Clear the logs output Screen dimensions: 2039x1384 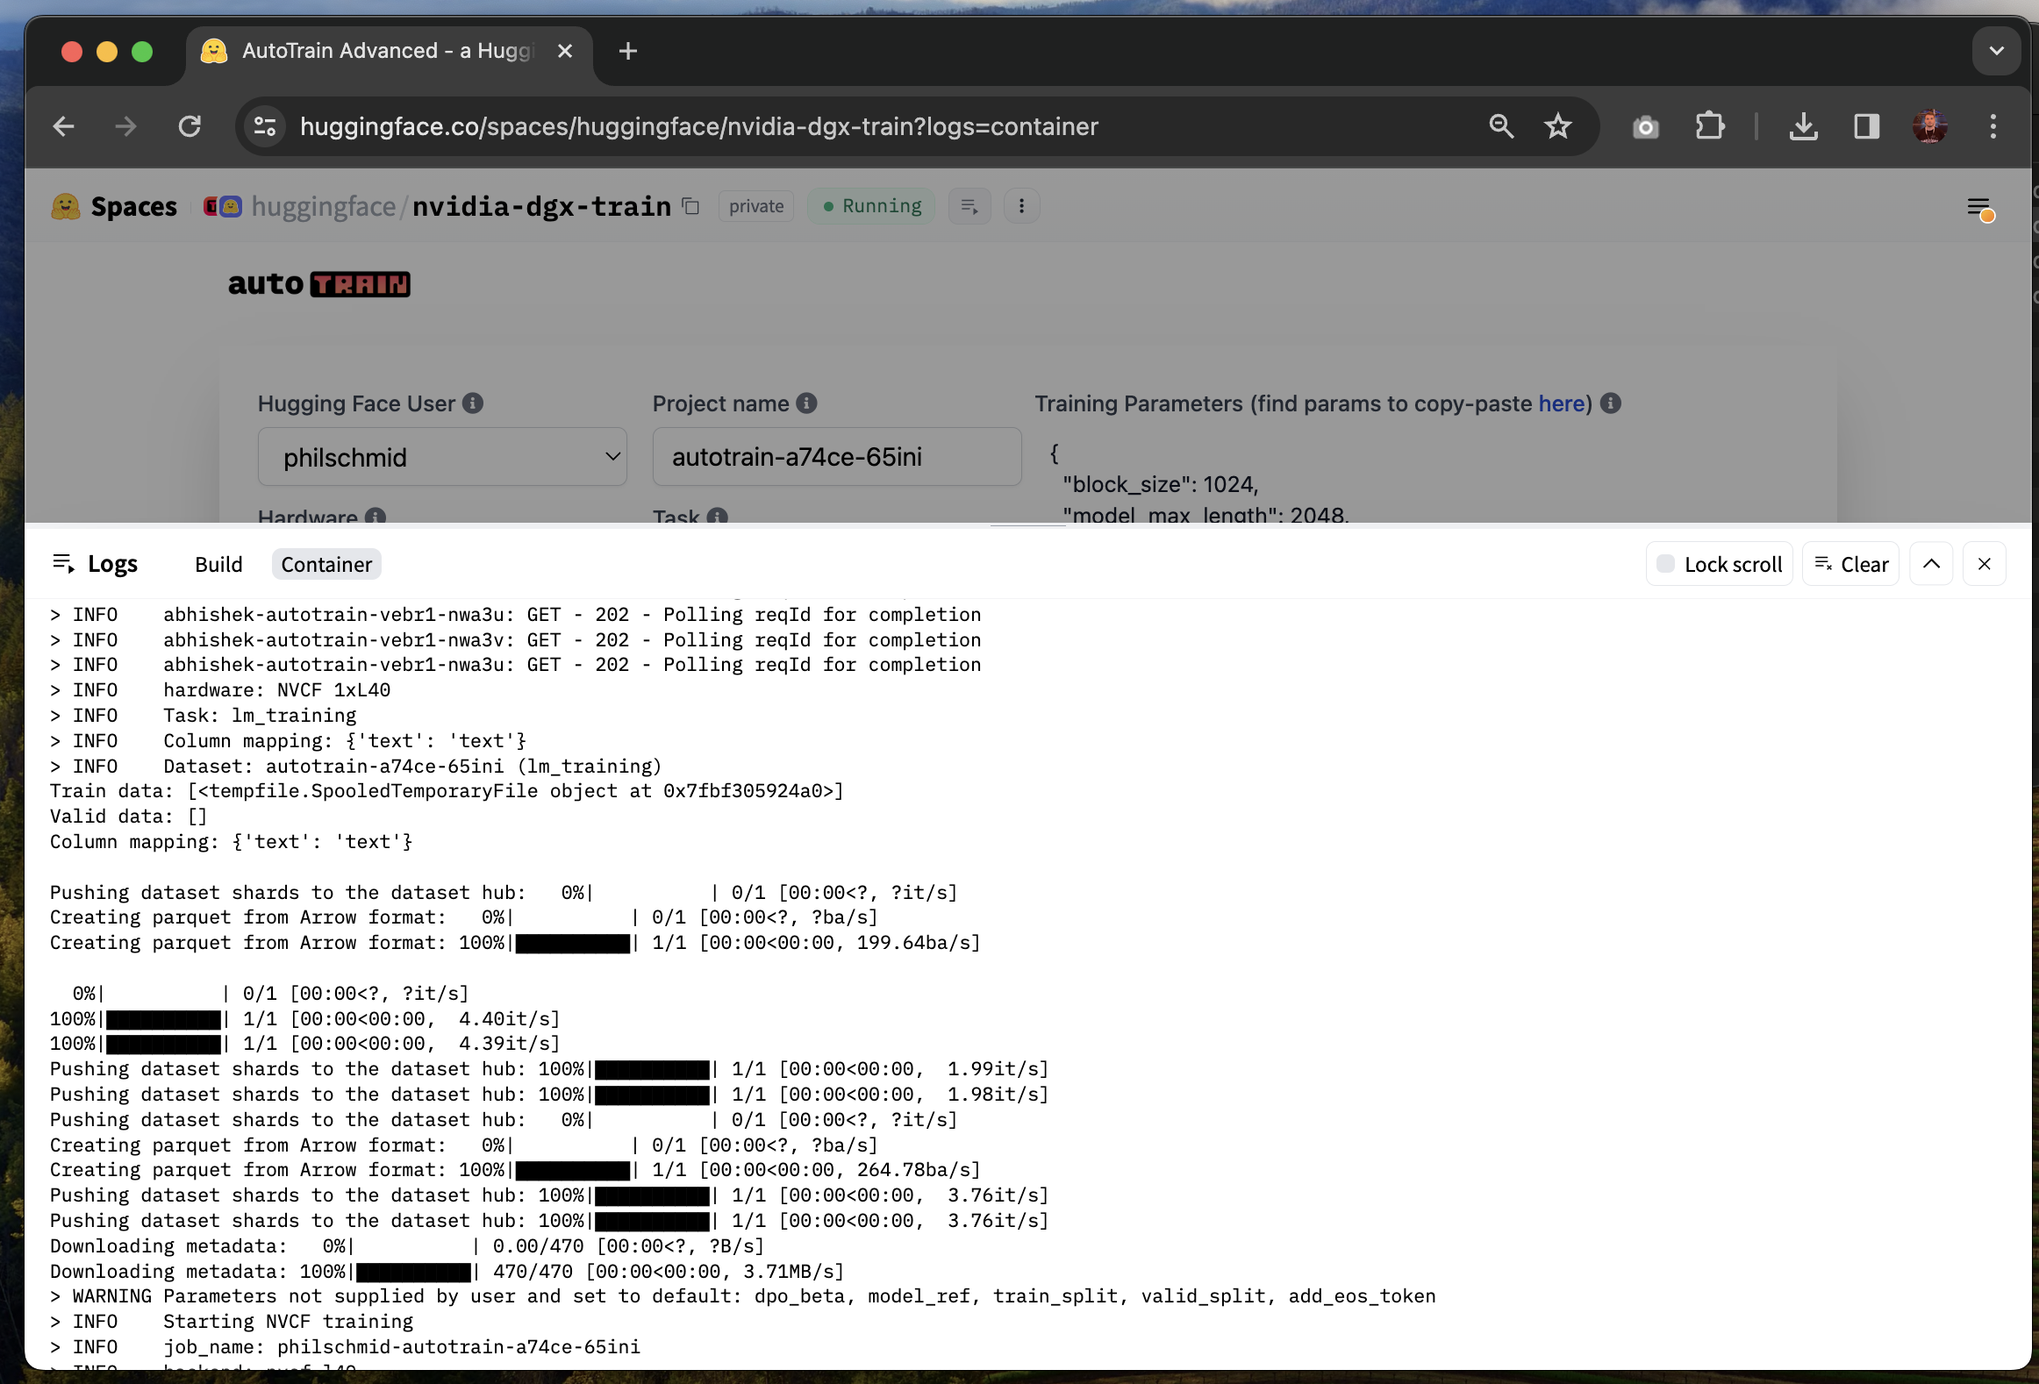click(x=1851, y=564)
